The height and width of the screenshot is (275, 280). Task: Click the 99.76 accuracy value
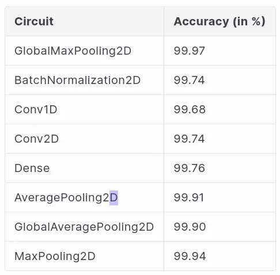(190, 168)
